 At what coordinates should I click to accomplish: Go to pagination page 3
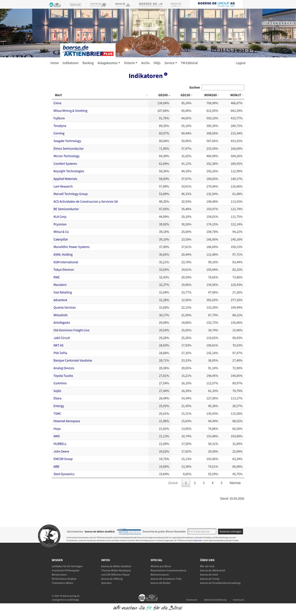click(204, 483)
